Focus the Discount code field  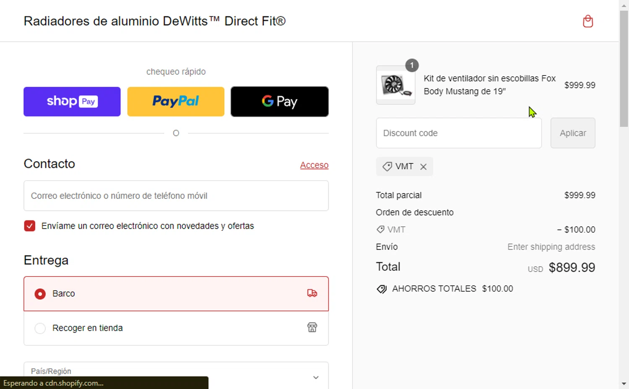459,133
